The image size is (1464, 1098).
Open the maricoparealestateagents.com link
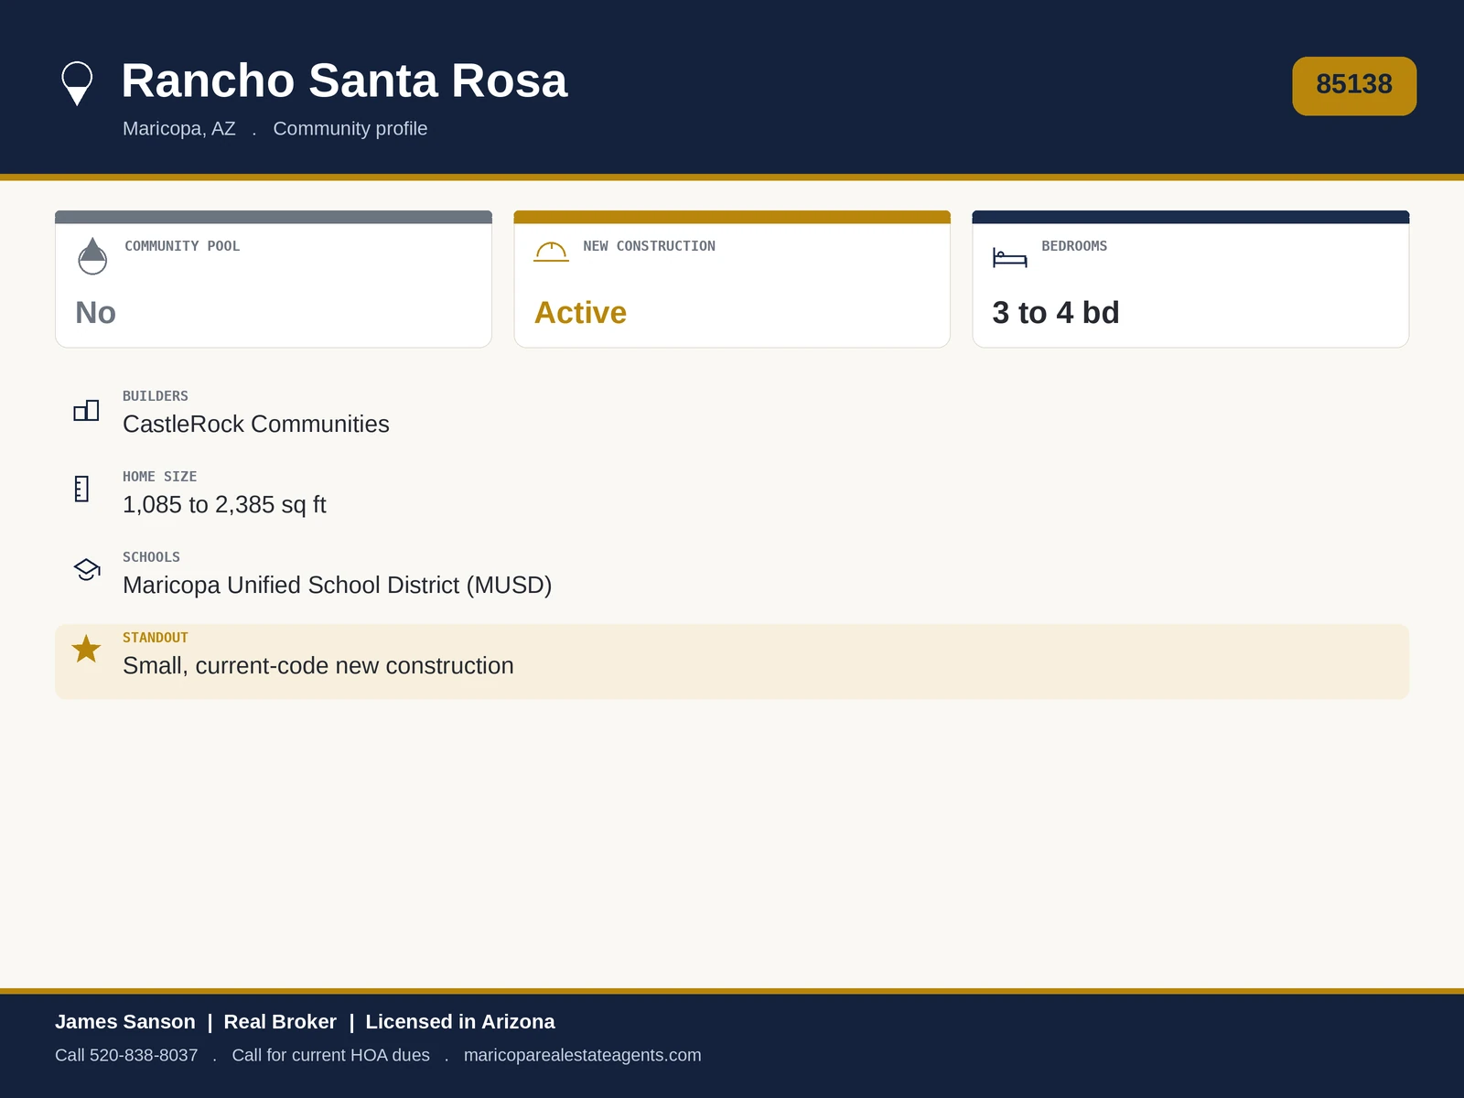click(582, 1055)
